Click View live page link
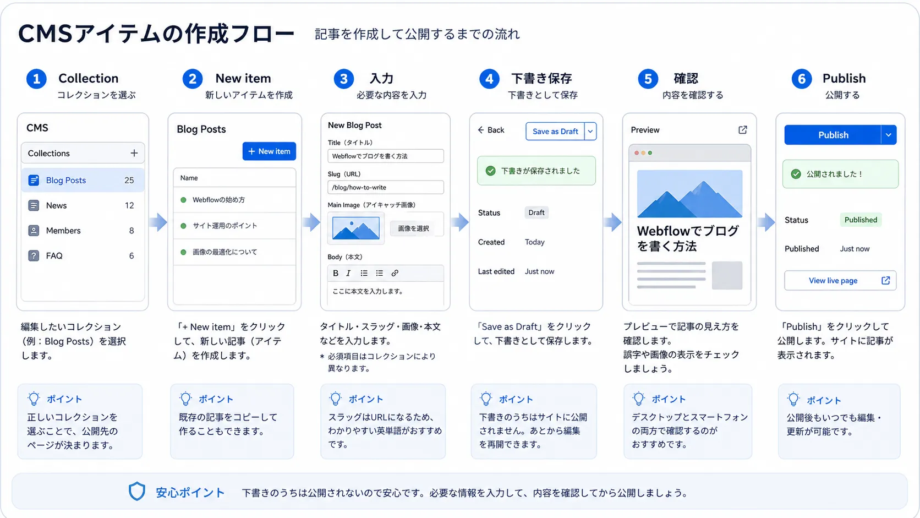 [x=840, y=280]
